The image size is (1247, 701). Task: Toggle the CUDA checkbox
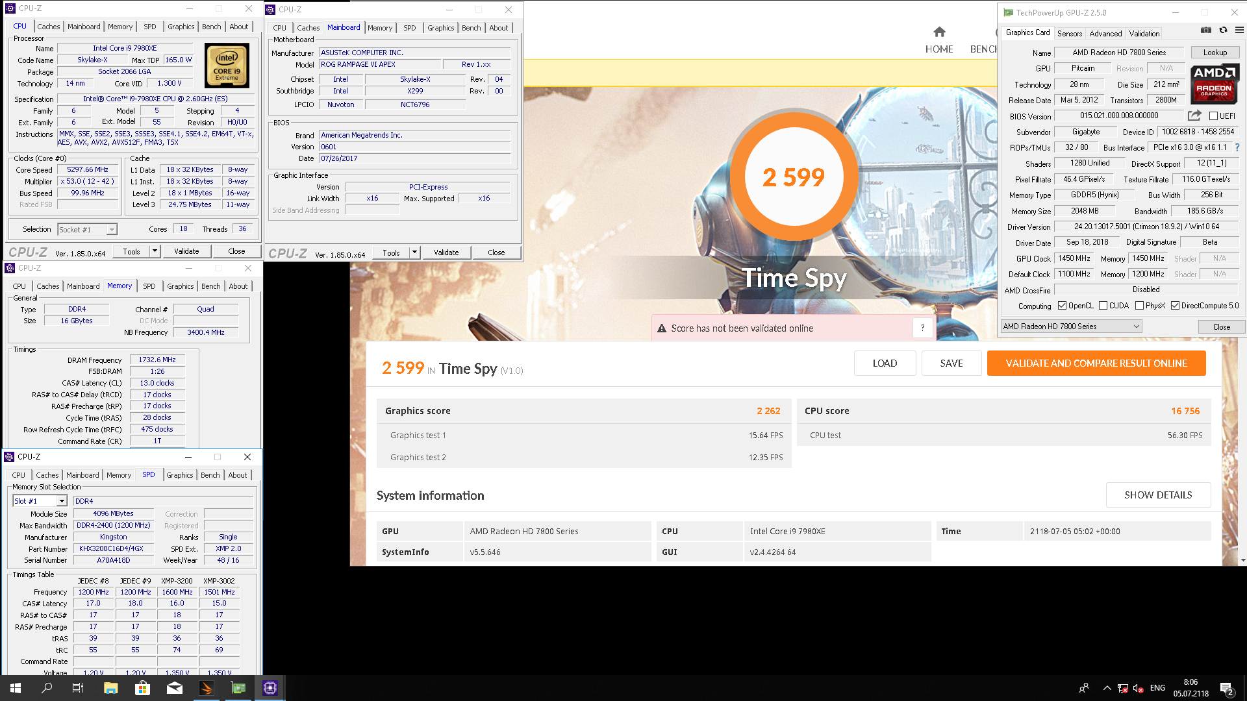coord(1103,306)
